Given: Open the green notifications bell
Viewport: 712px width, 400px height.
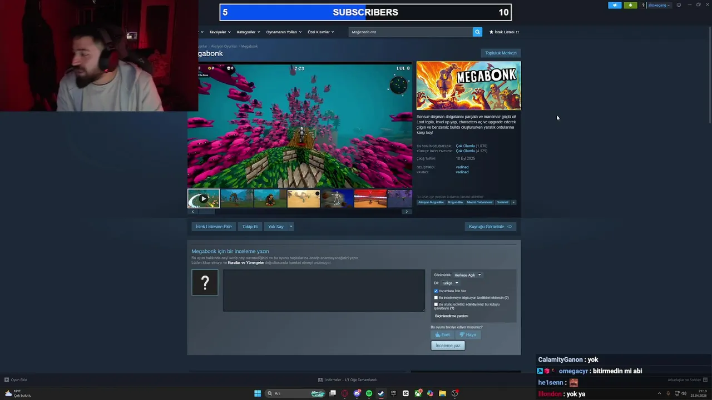Looking at the screenshot, I should [x=630, y=5].
